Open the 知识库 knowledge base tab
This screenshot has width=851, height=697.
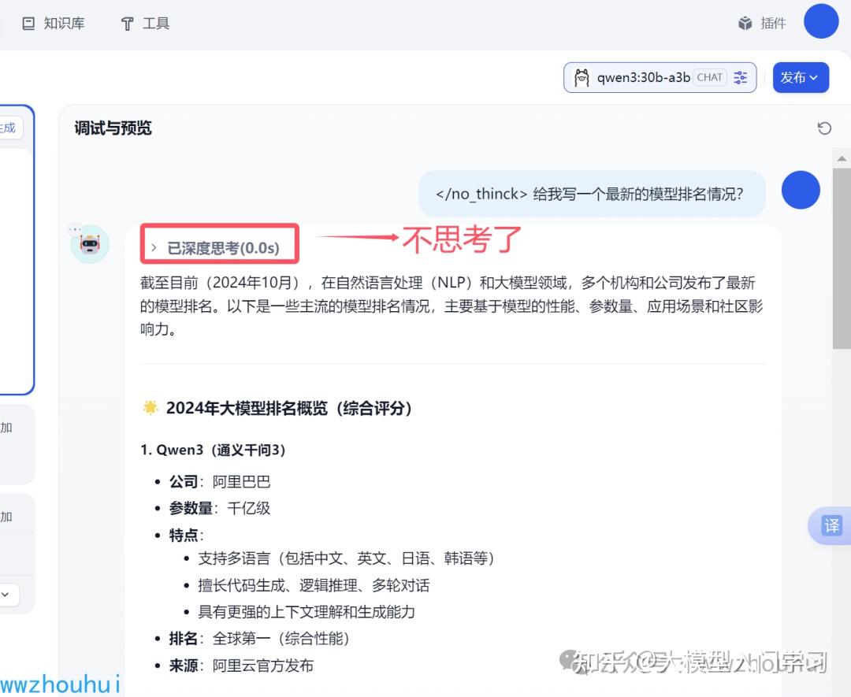[54, 24]
